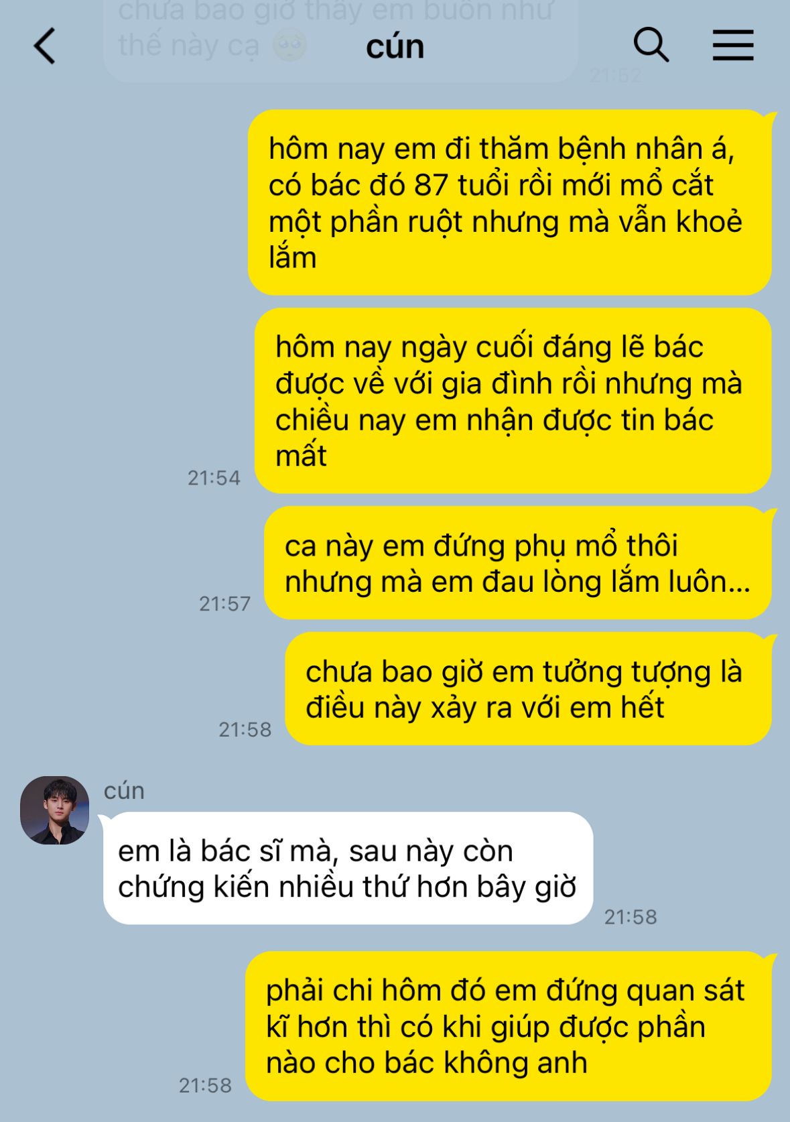Tap the 21:57 timestamp
The image size is (790, 1122).
tap(224, 604)
